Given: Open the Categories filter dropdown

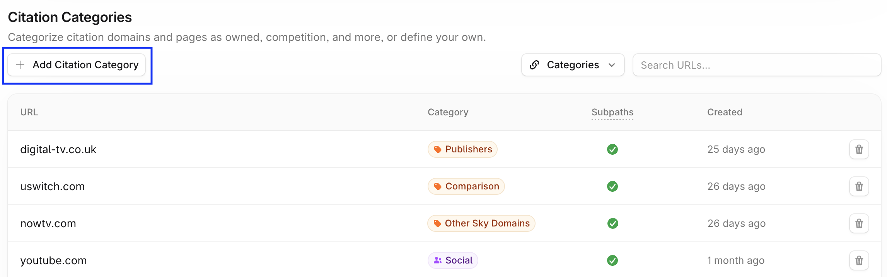Looking at the screenshot, I should click(573, 65).
